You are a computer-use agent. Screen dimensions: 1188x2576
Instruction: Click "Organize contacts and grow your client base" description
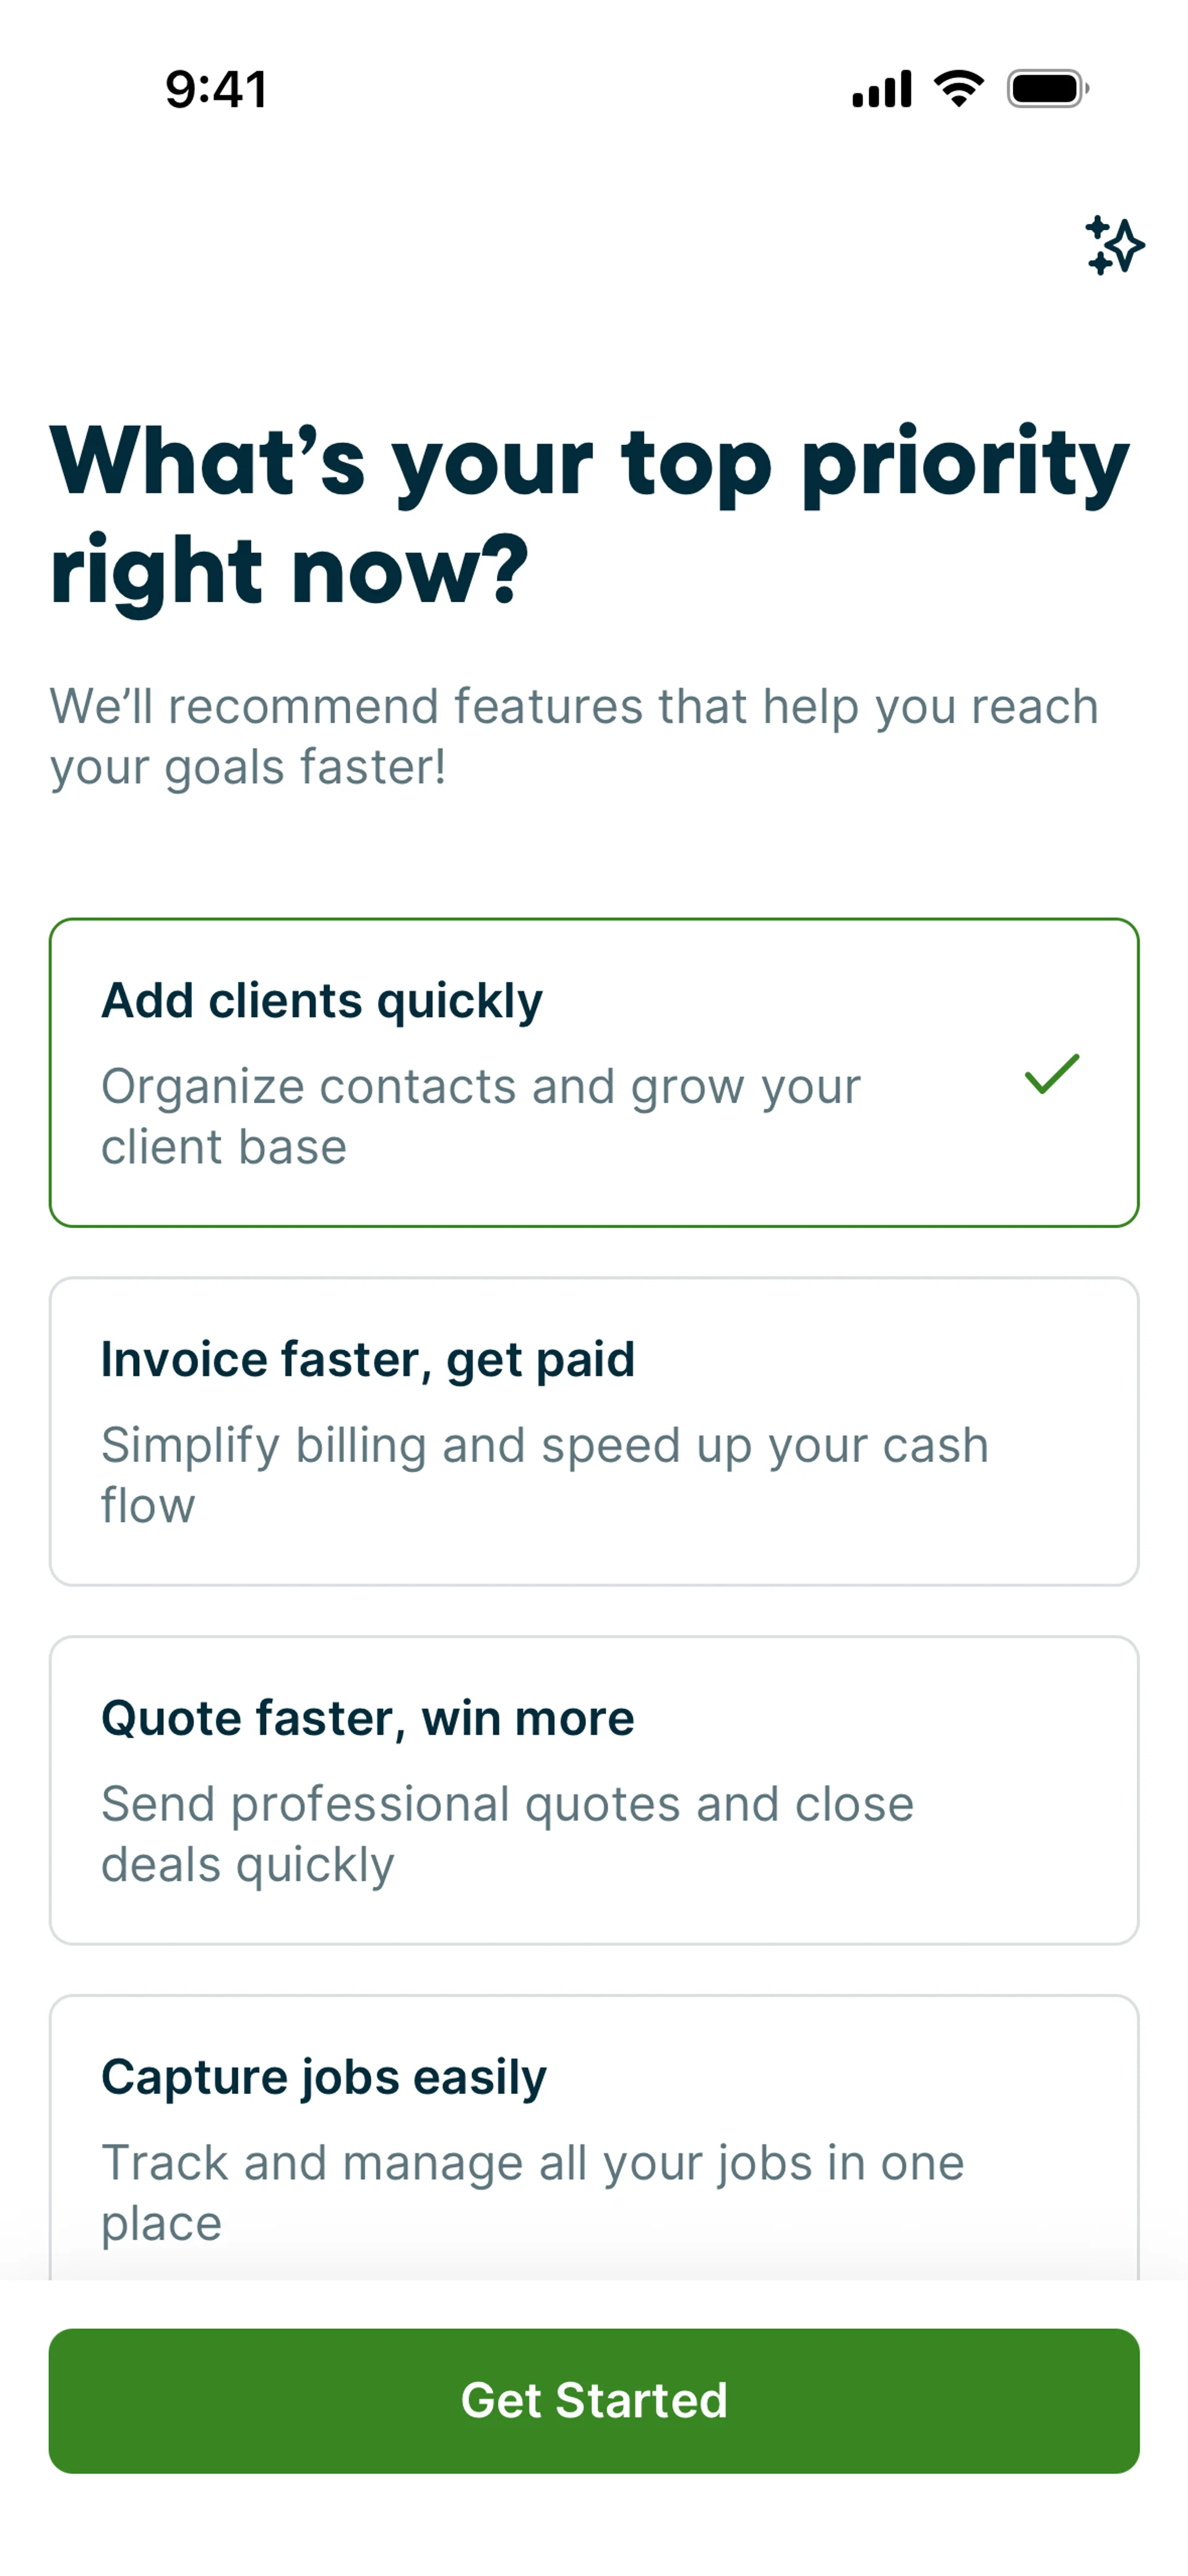480,1116
